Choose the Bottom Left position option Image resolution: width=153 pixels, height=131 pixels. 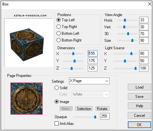tap(58, 33)
